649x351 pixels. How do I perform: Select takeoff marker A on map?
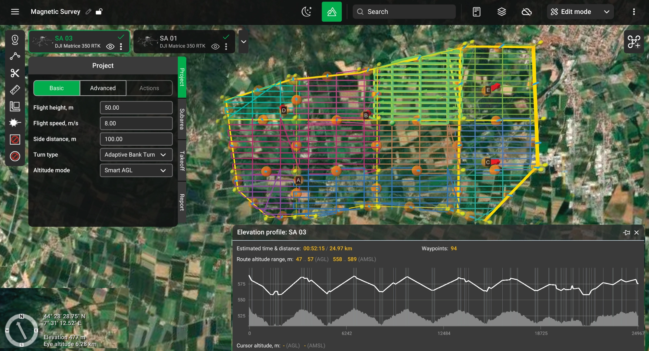coord(298,180)
